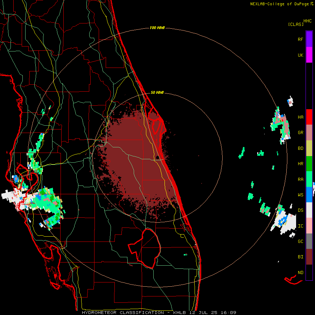Screen dimensions: 315x315
Task: Click the BD legend label
Action: (300, 148)
